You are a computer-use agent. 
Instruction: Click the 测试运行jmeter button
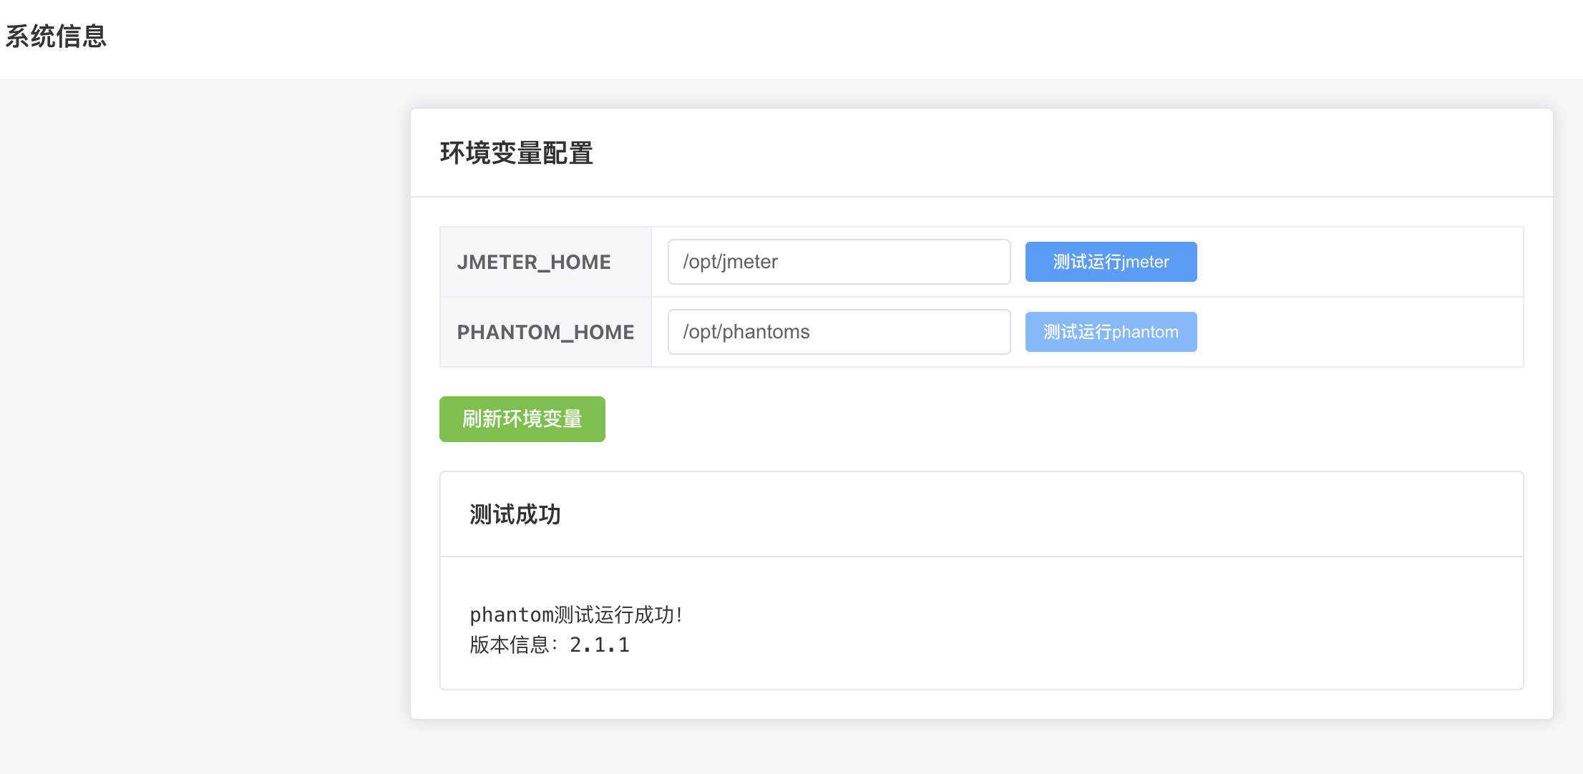(1110, 262)
